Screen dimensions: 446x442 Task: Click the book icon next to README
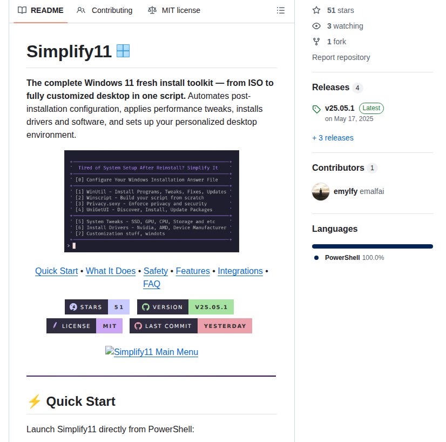[x=22, y=10]
